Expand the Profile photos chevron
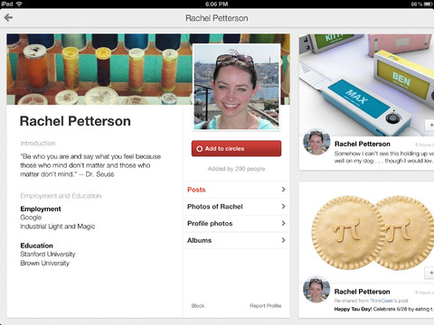The width and height of the screenshot is (434, 325). click(283, 223)
